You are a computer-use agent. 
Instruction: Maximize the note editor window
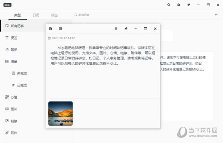[x=145, y=28]
